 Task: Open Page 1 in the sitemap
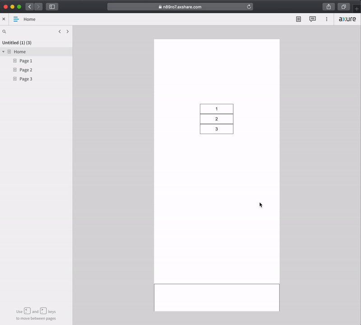click(x=26, y=61)
